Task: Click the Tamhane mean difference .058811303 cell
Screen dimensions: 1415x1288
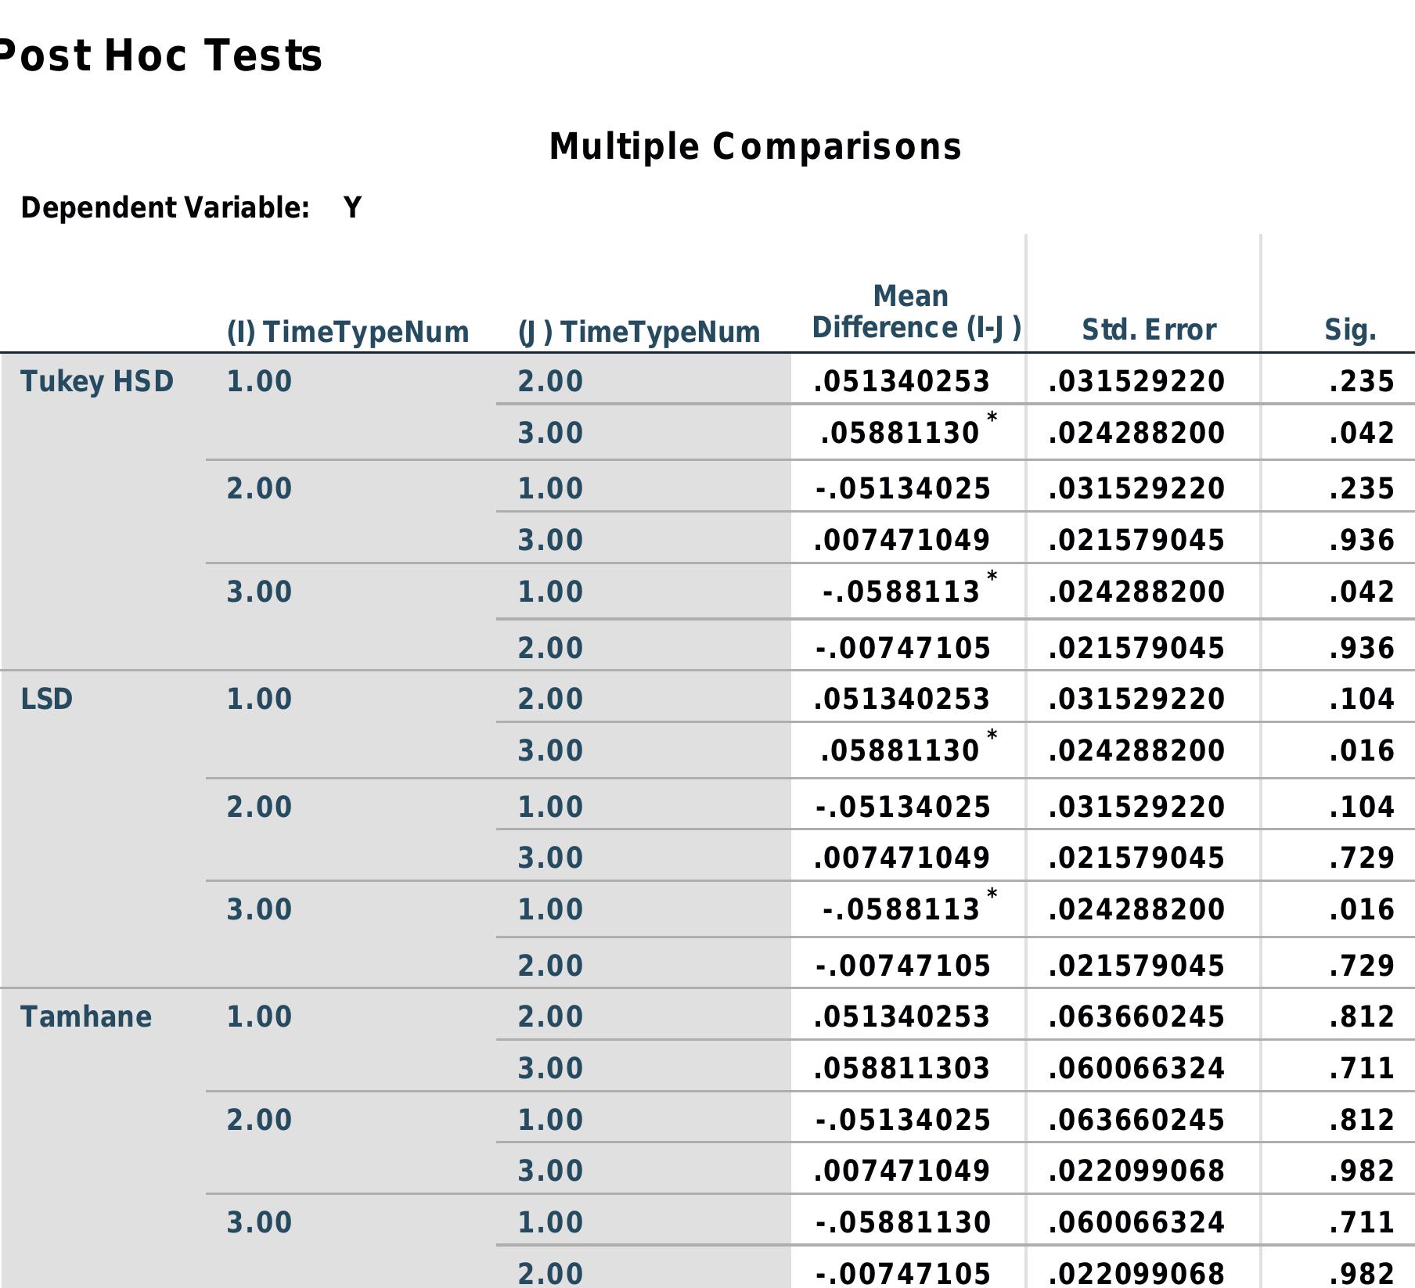Action: point(902,1068)
